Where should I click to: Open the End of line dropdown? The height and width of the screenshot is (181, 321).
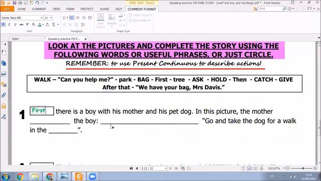pyautogui.click(x=139, y=20)
